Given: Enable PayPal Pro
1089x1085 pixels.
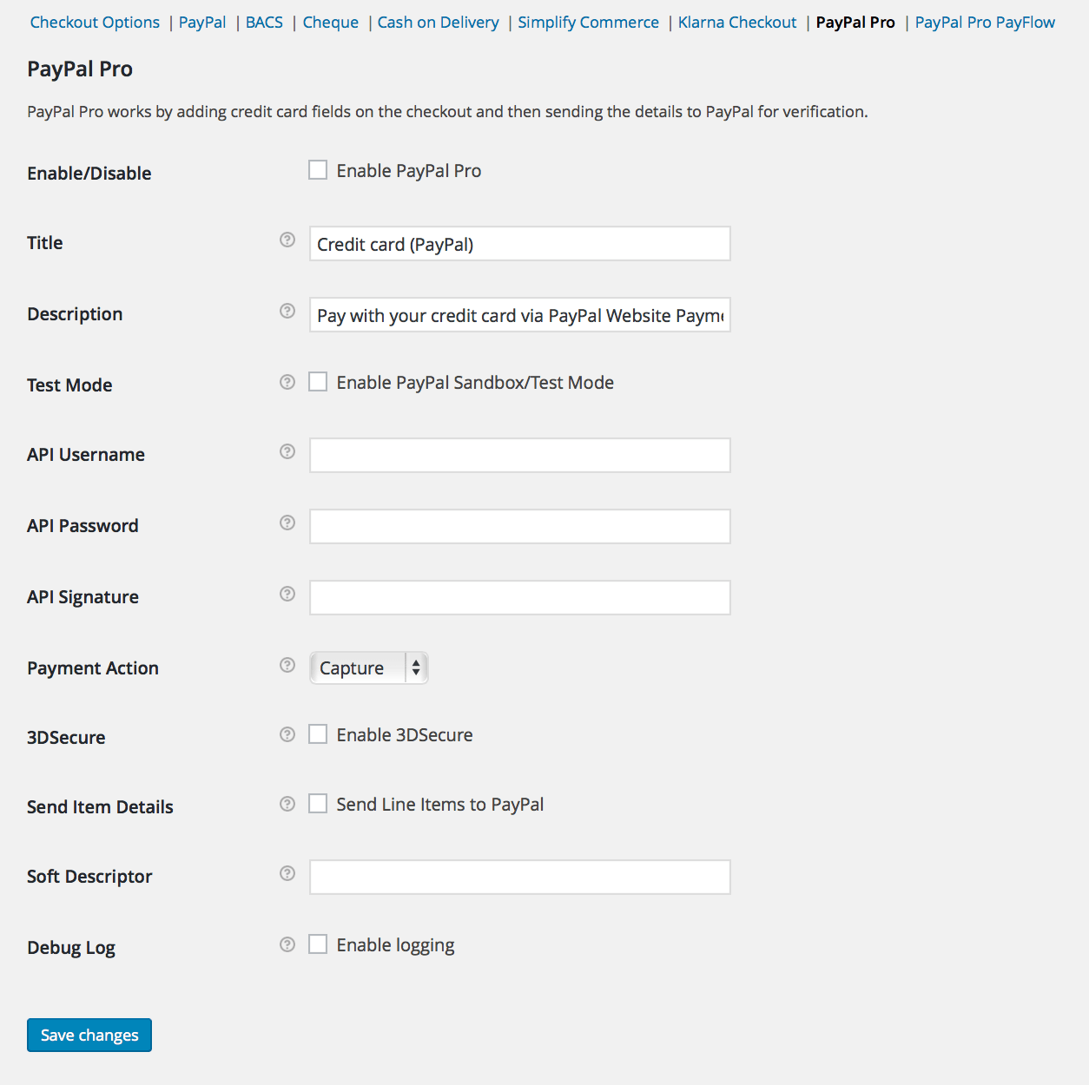Looking at the screenshot, I should (318, 170).
